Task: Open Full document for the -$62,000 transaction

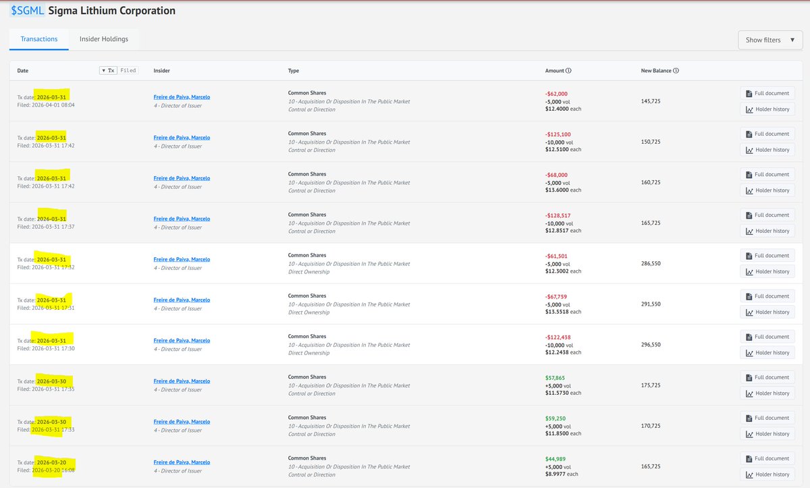Action: point(767,93)
